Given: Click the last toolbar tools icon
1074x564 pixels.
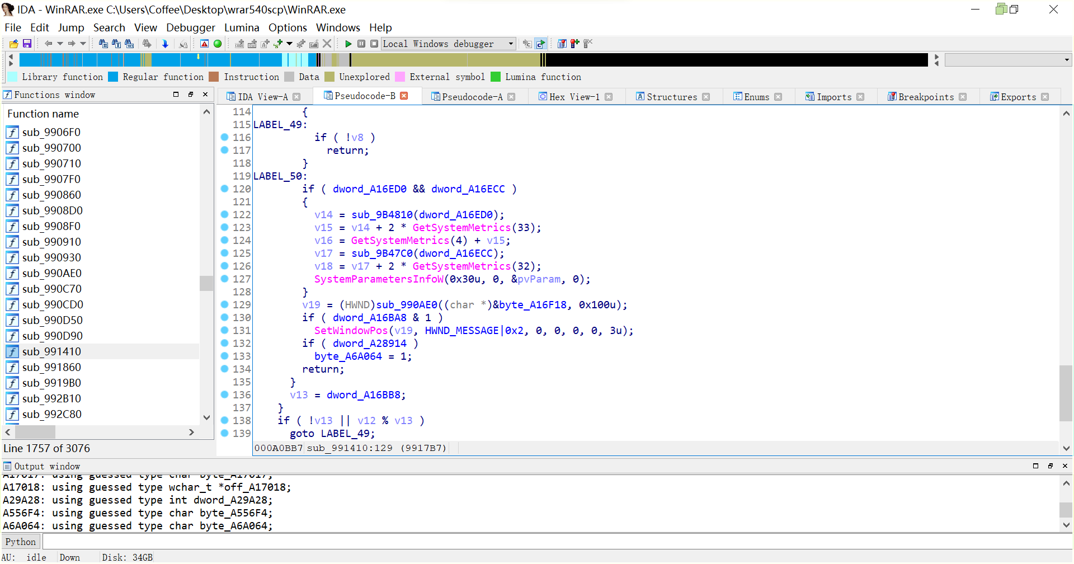Looking at the screenshot, I should point(588,44).
